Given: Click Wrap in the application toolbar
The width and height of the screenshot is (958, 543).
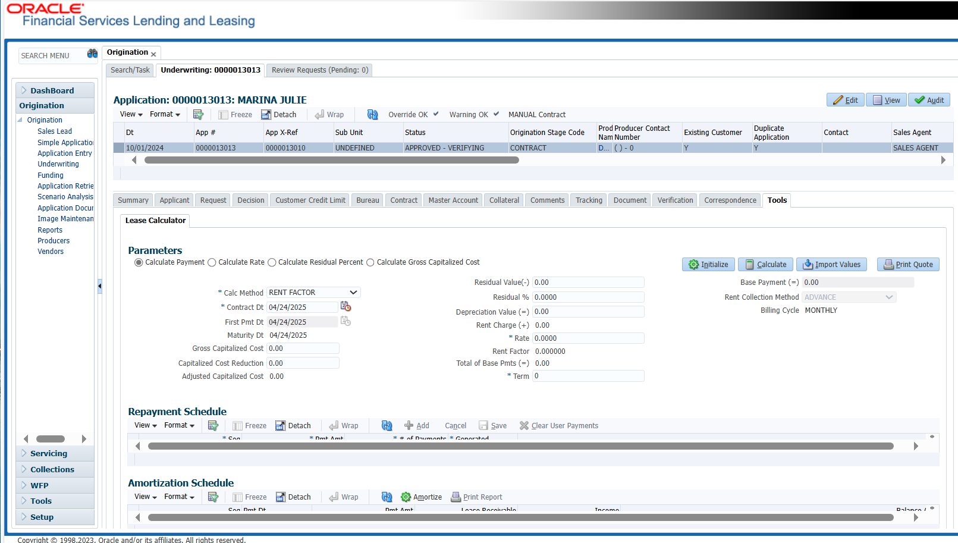Looking at the screenshot, I should (329, 115).
